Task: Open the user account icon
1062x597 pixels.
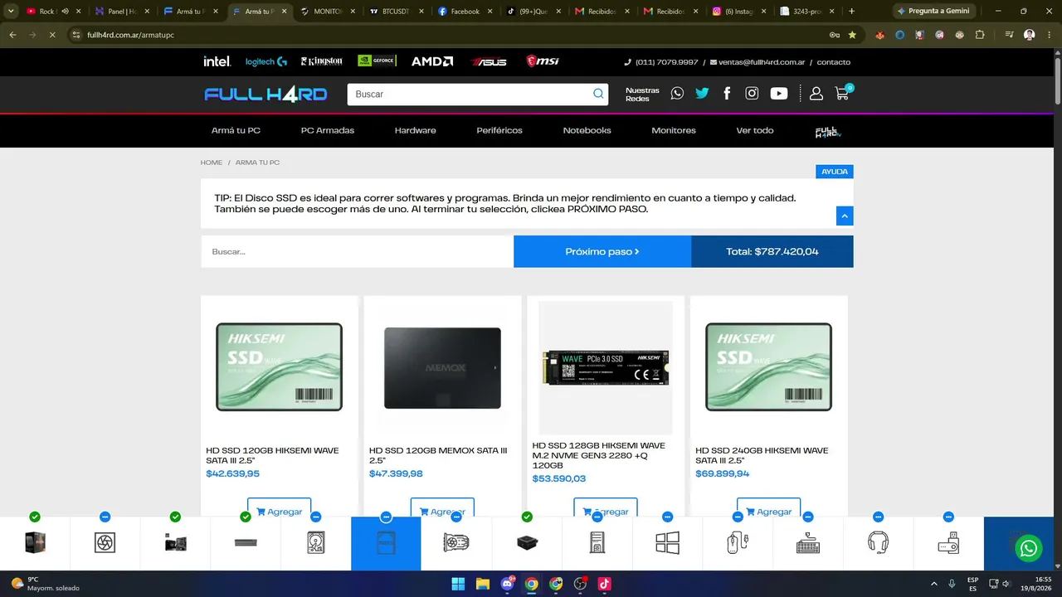Action: click(816, 94)
